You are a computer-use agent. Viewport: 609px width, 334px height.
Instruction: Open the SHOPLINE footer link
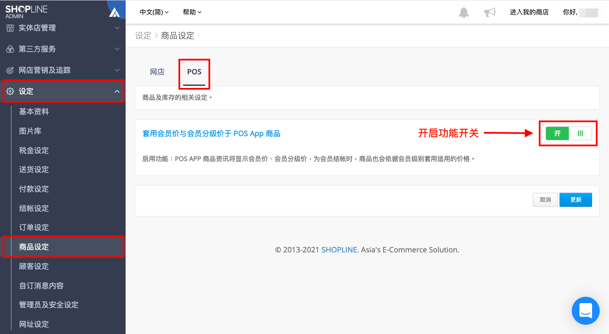(339, 250)
